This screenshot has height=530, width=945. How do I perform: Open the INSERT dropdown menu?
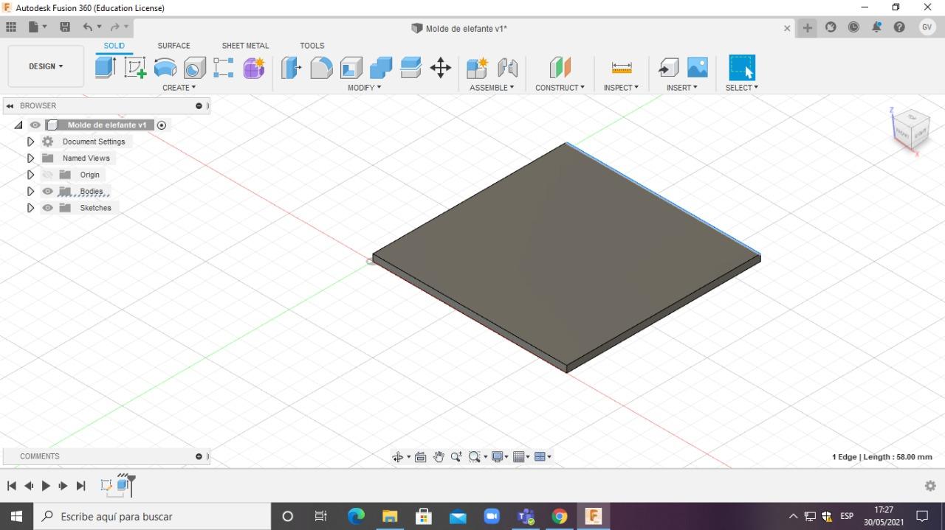coord(681,88)
